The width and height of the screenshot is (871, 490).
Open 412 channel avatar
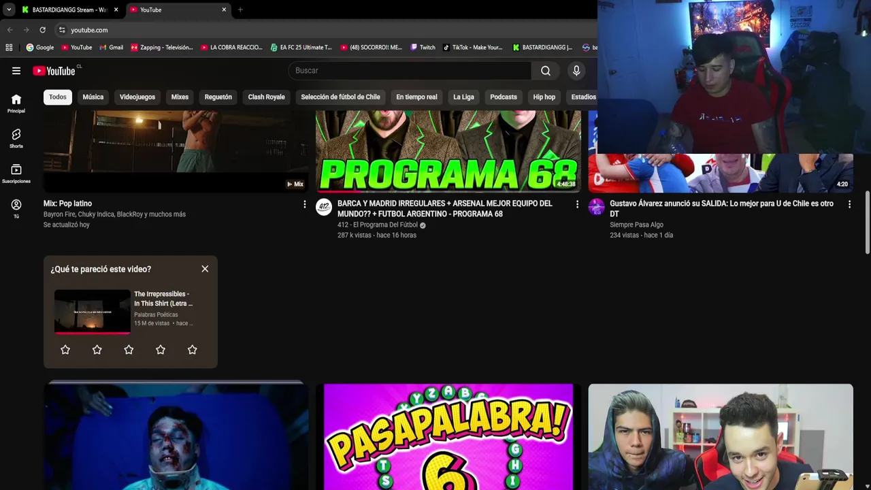pos(324,207)
